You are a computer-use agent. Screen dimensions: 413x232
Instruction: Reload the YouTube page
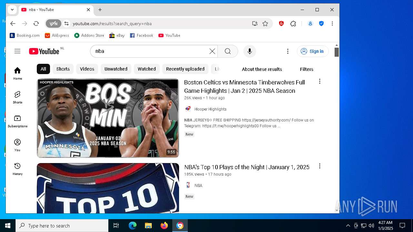[x=36, y=24]
